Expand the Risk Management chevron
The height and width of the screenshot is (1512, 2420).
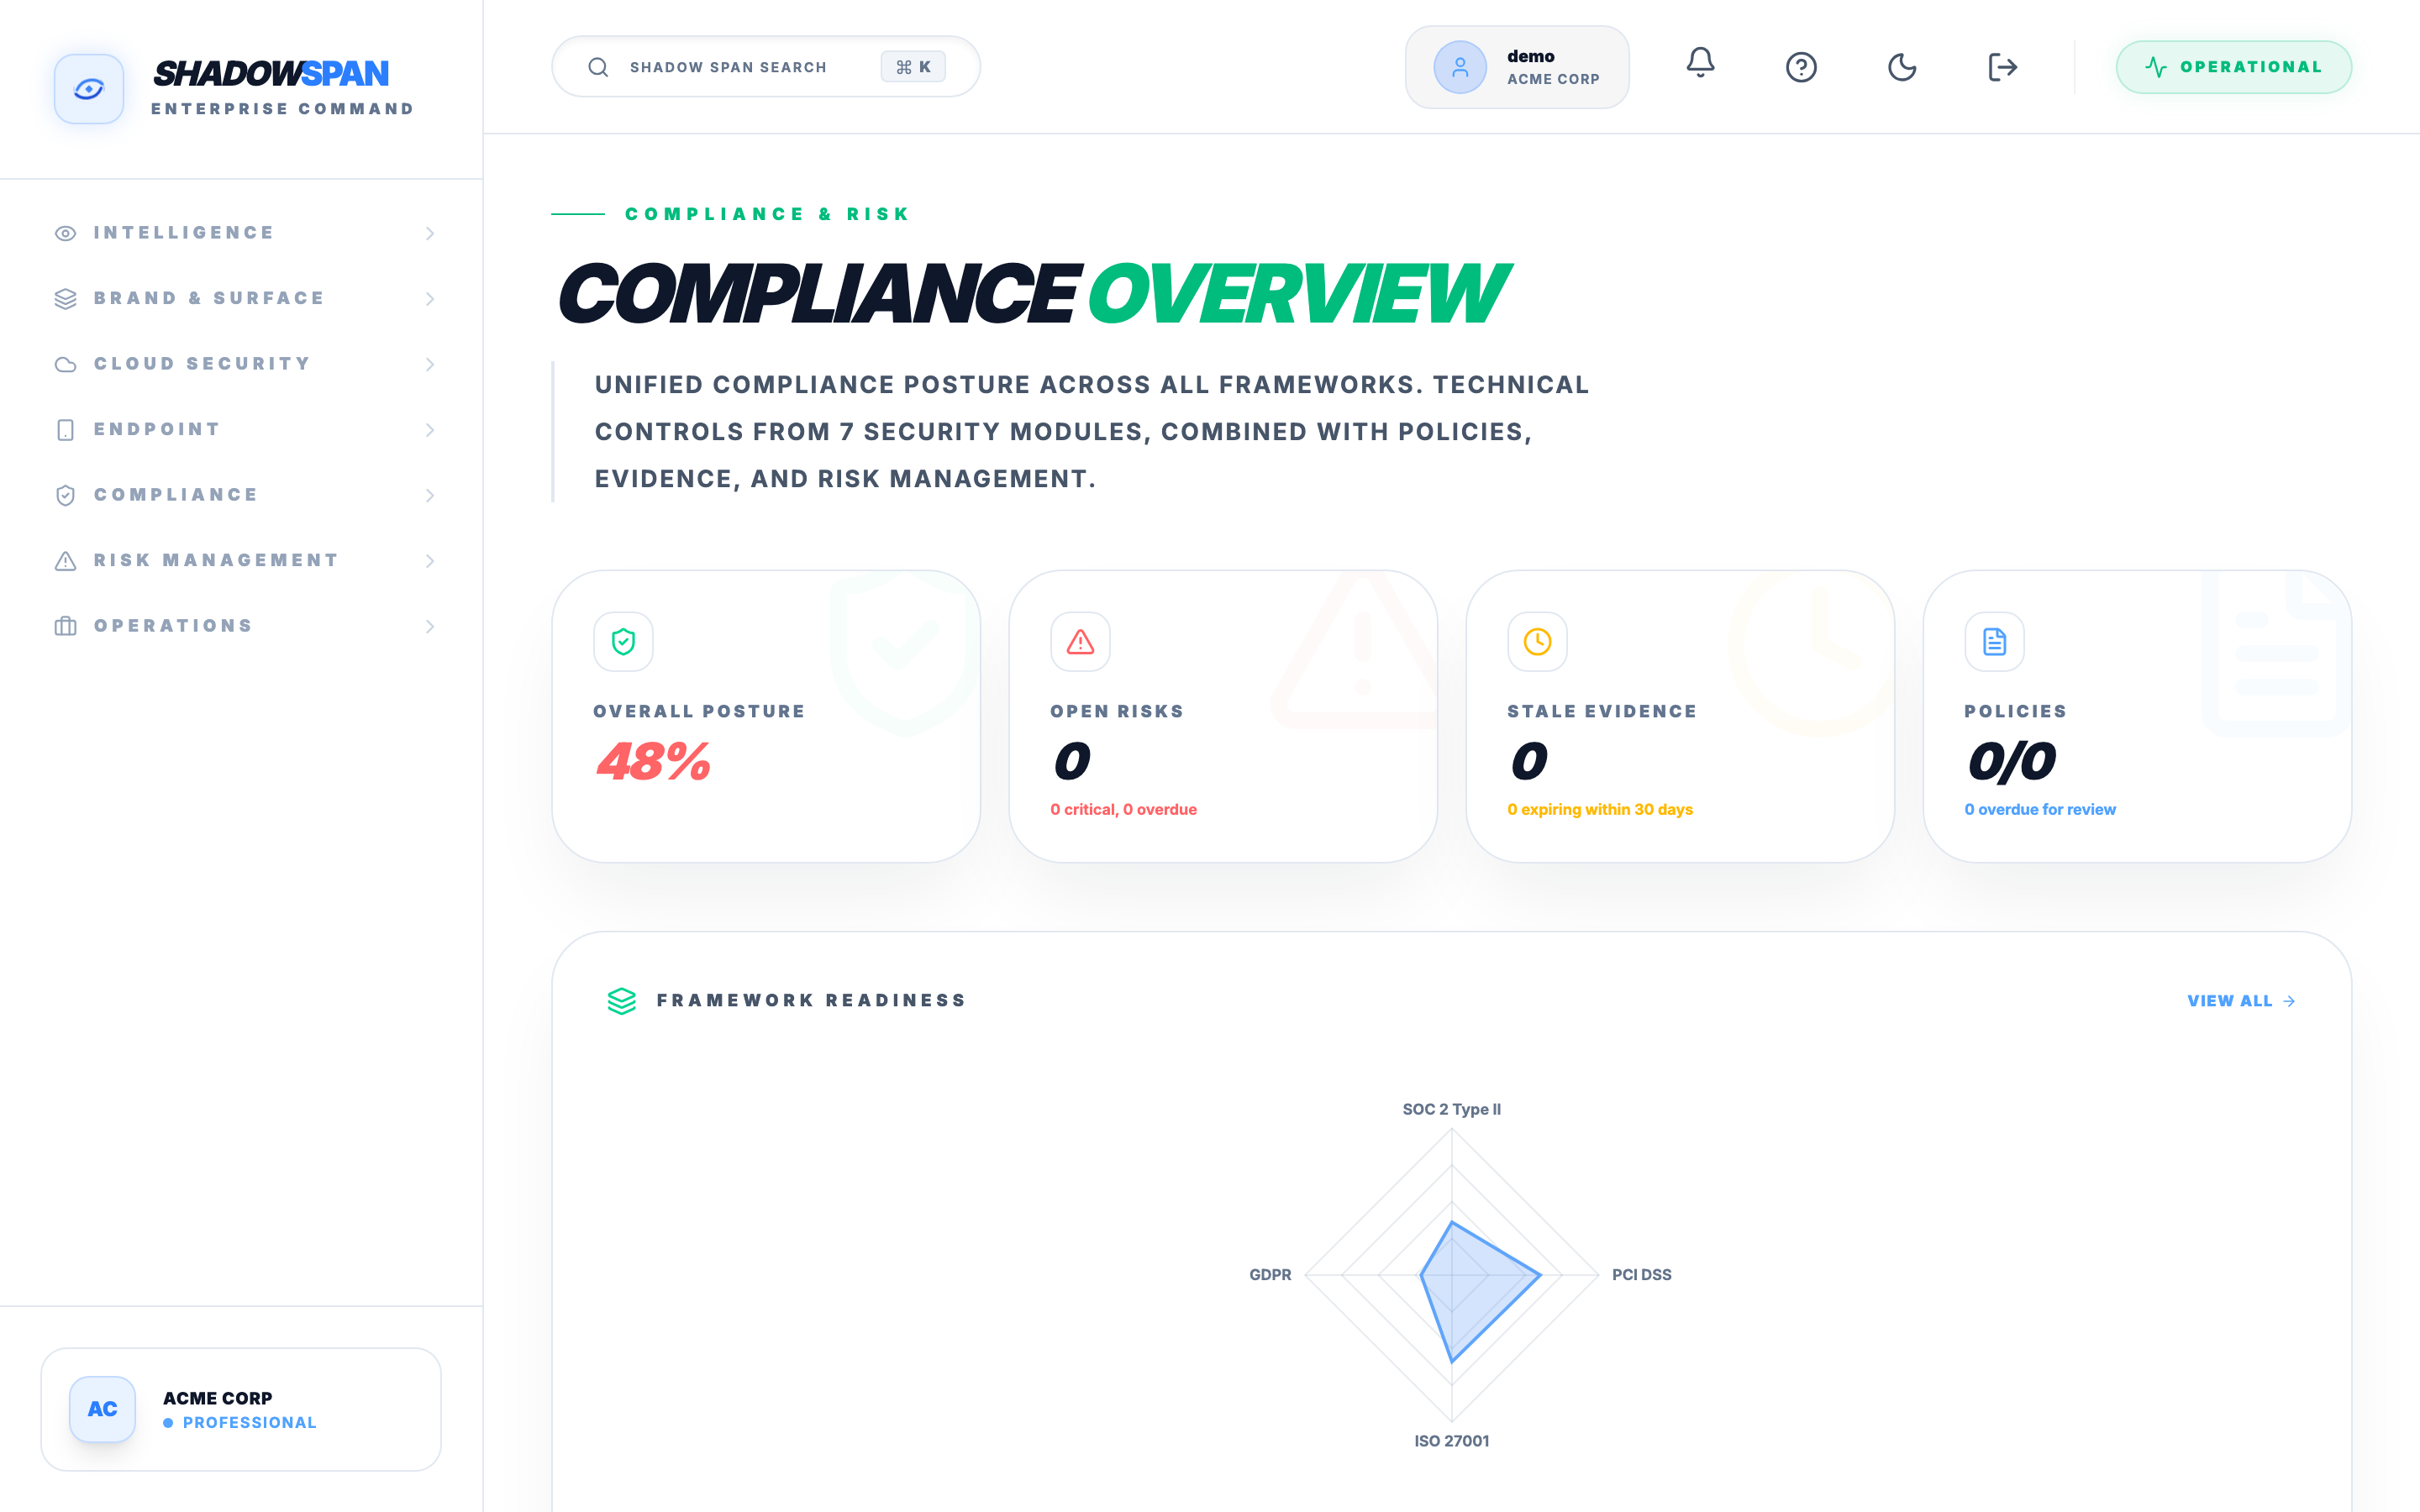(430, 560)
